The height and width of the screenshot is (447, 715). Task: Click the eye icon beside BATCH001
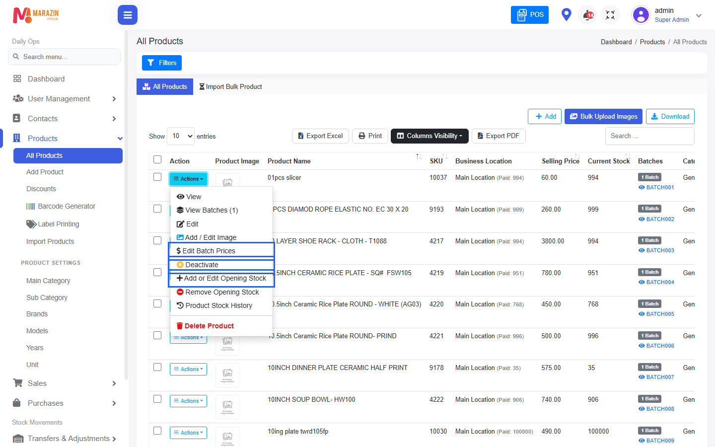point(642,187)
